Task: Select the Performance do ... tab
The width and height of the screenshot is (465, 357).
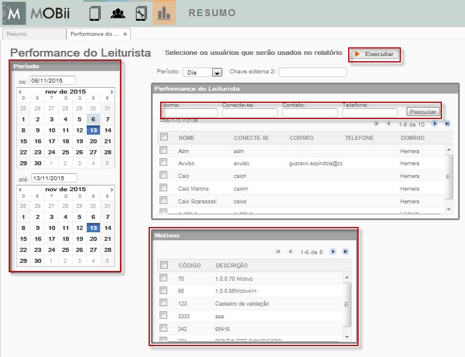Action: (x=95, y=34)
